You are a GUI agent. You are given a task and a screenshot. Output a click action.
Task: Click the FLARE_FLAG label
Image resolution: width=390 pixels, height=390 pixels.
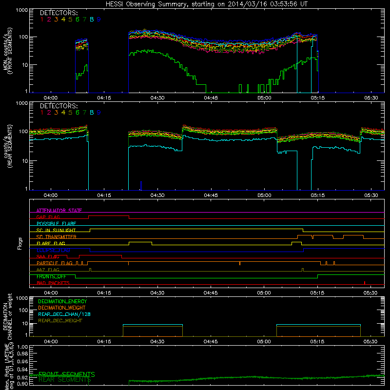(51, 243)
